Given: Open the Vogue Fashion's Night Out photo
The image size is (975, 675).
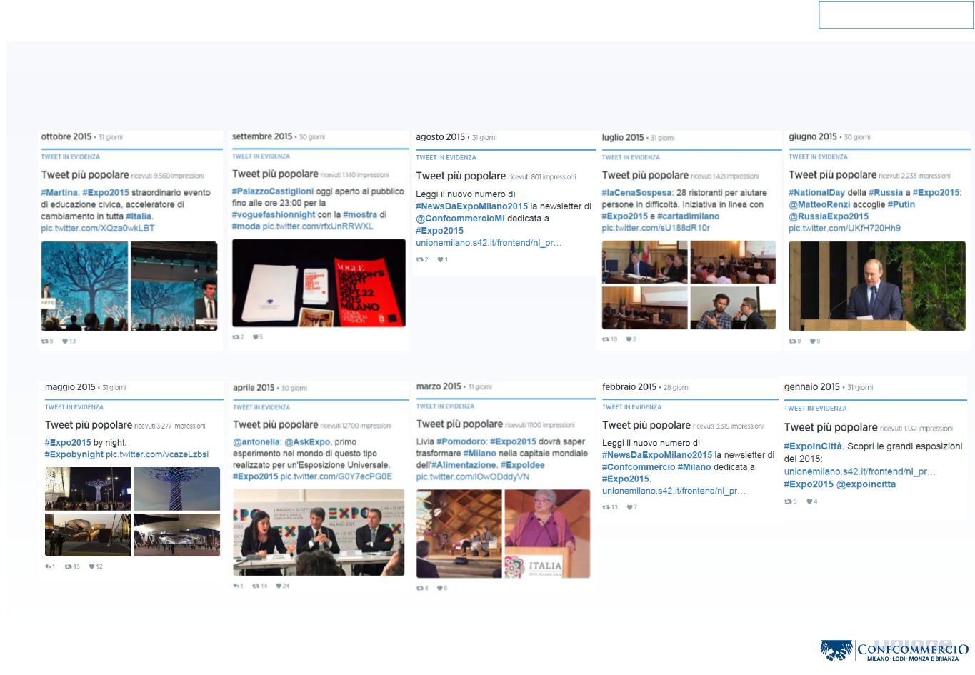Looking at the screenshot, I should tap(319, 283).
